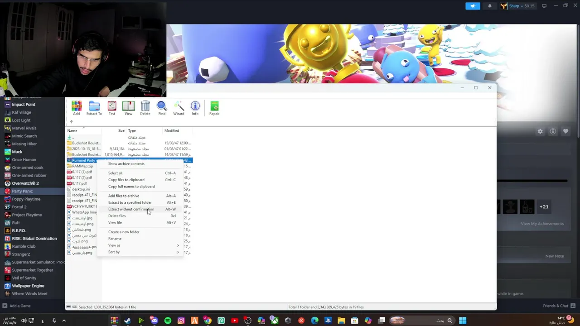
Task: Click the Add toolbar icon in WinRAR
Action: click(x=76, y=108)
